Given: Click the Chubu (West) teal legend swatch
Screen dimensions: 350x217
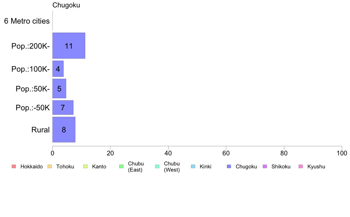Looking at the screenshot, I should [157, 167].
